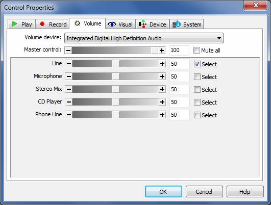Check the CD Player Select checkbox
271x205 pixels.
[197, 102]
